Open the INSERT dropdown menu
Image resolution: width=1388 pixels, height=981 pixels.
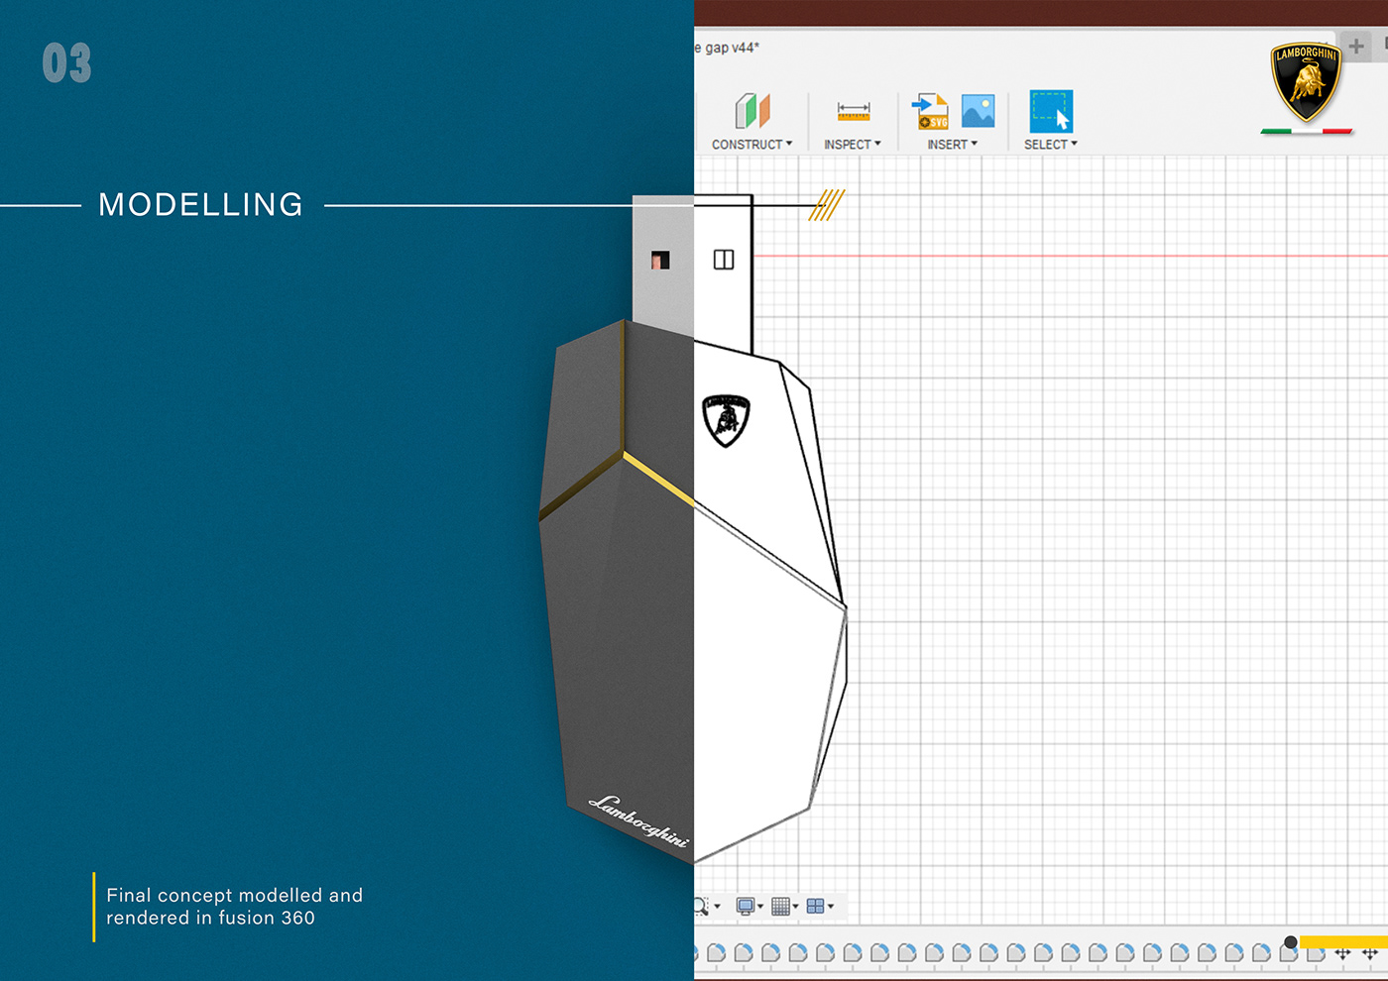tap(953, 145)
